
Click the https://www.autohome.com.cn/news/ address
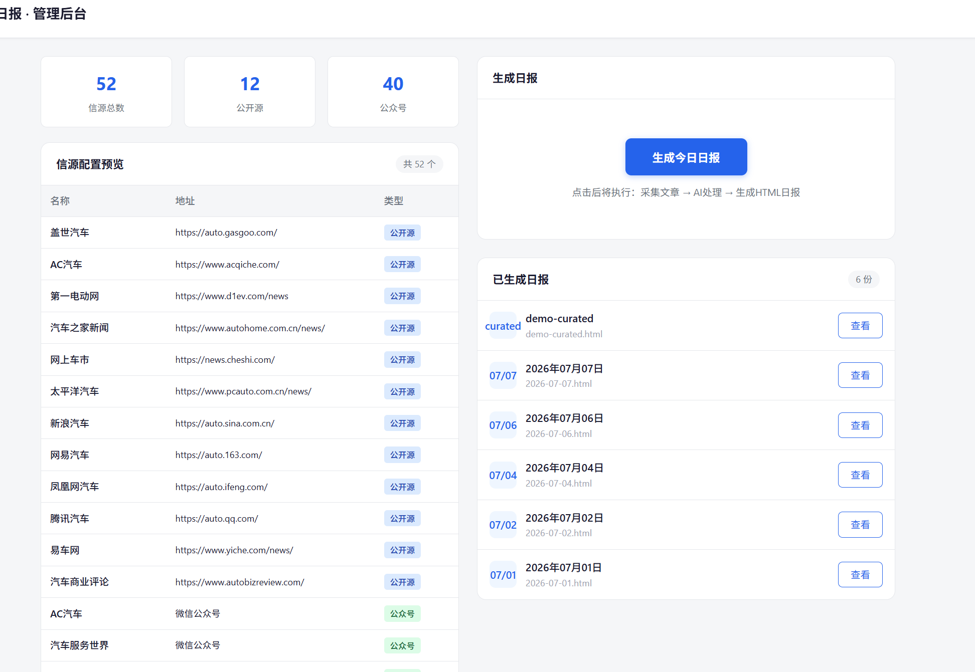pos(250,328)
